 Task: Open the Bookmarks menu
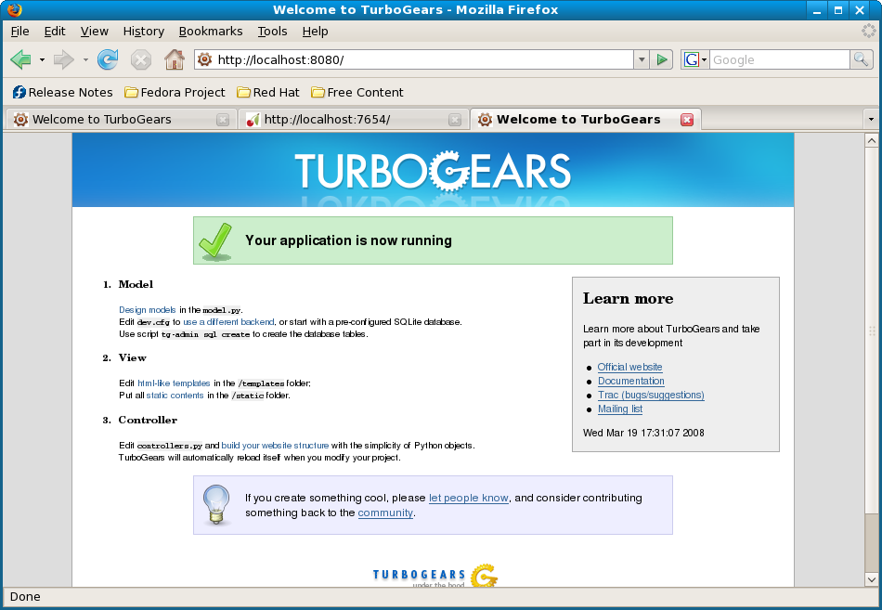click(211, 32)
